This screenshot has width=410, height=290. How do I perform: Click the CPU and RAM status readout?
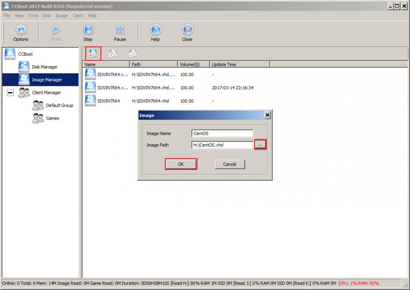[359, 283]
